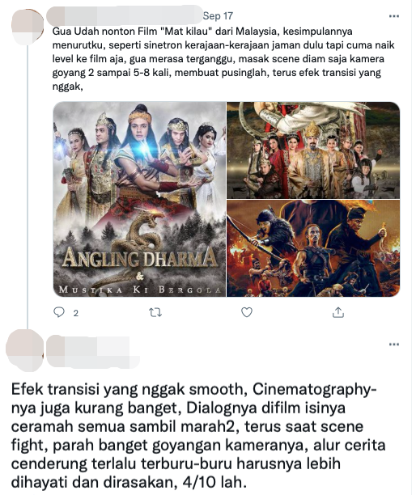Open the royal court cast poster image
Viewport: 416px width, 495px height.
pyautogui.click(x=313, y=150)
